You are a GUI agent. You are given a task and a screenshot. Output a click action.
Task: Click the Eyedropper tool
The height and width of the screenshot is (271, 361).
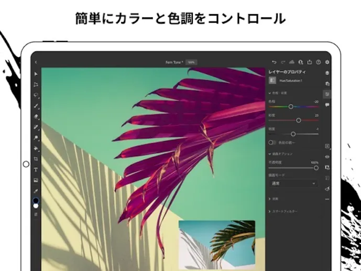pos(36,191)
